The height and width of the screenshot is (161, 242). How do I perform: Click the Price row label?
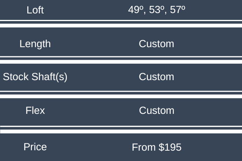tap(35, 147)
